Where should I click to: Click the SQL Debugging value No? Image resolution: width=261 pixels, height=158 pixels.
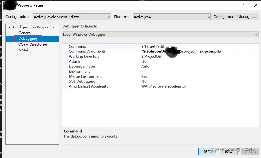[144, 81]
